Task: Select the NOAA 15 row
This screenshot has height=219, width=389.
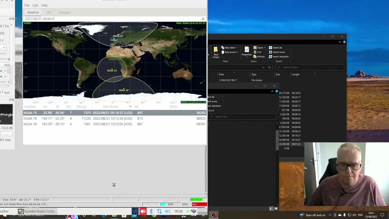Action: (x=115, y=113)
